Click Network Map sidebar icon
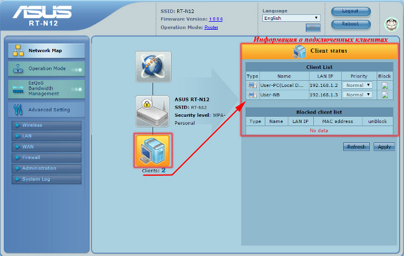This screenshot has height=256, width=404. tap(18, 50)
